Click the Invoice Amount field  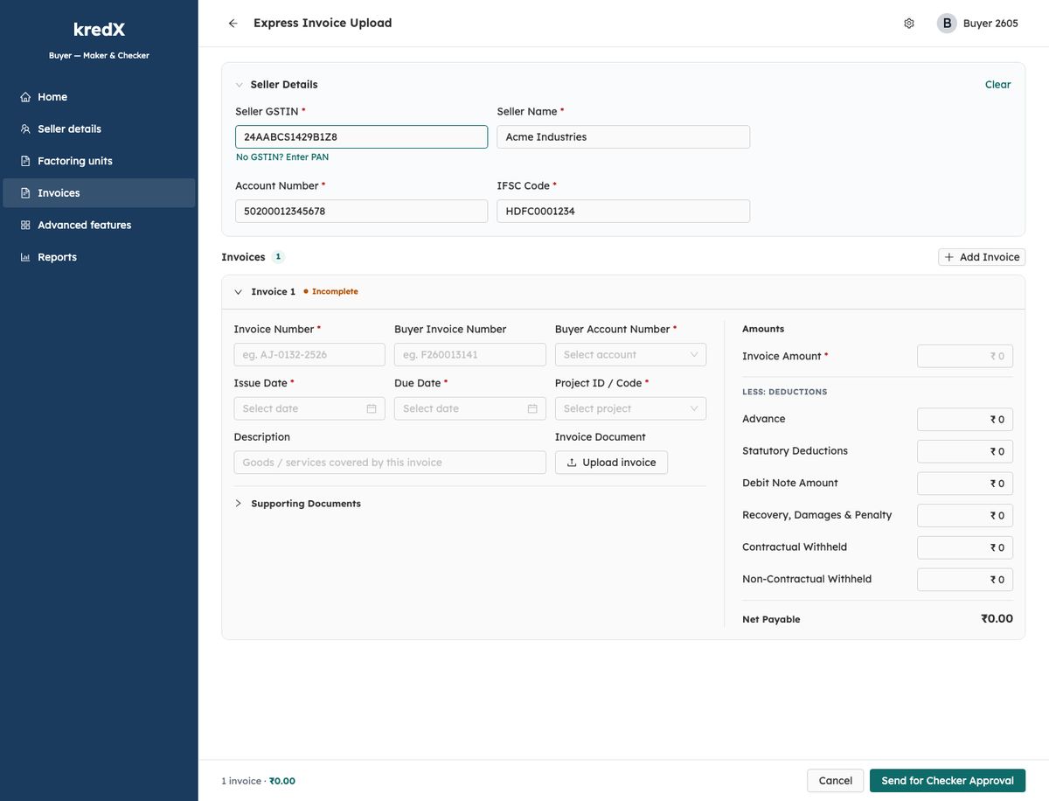tap(965, 357)
